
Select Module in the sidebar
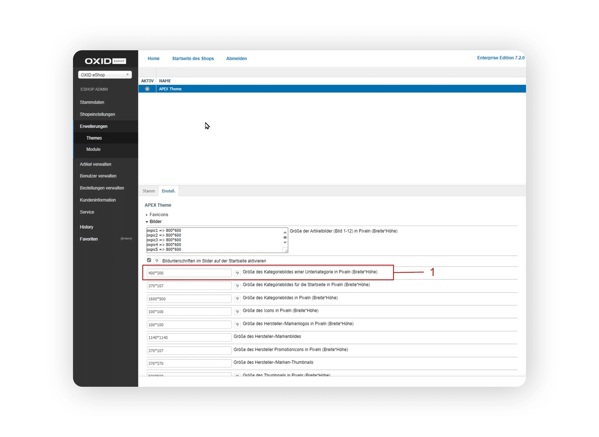[94, 150]
